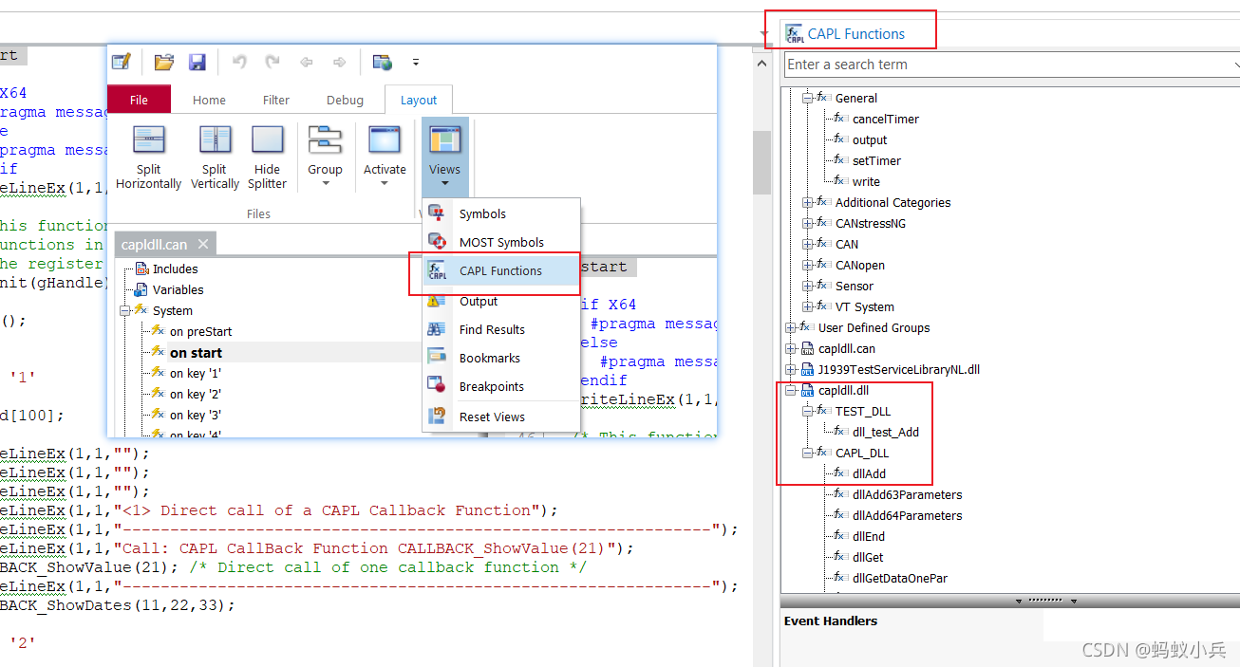Select on key '1' handler
Image resolution: width=1240 pixels, height=667 pixels.
pyautogui.click(x=196, y=373)
